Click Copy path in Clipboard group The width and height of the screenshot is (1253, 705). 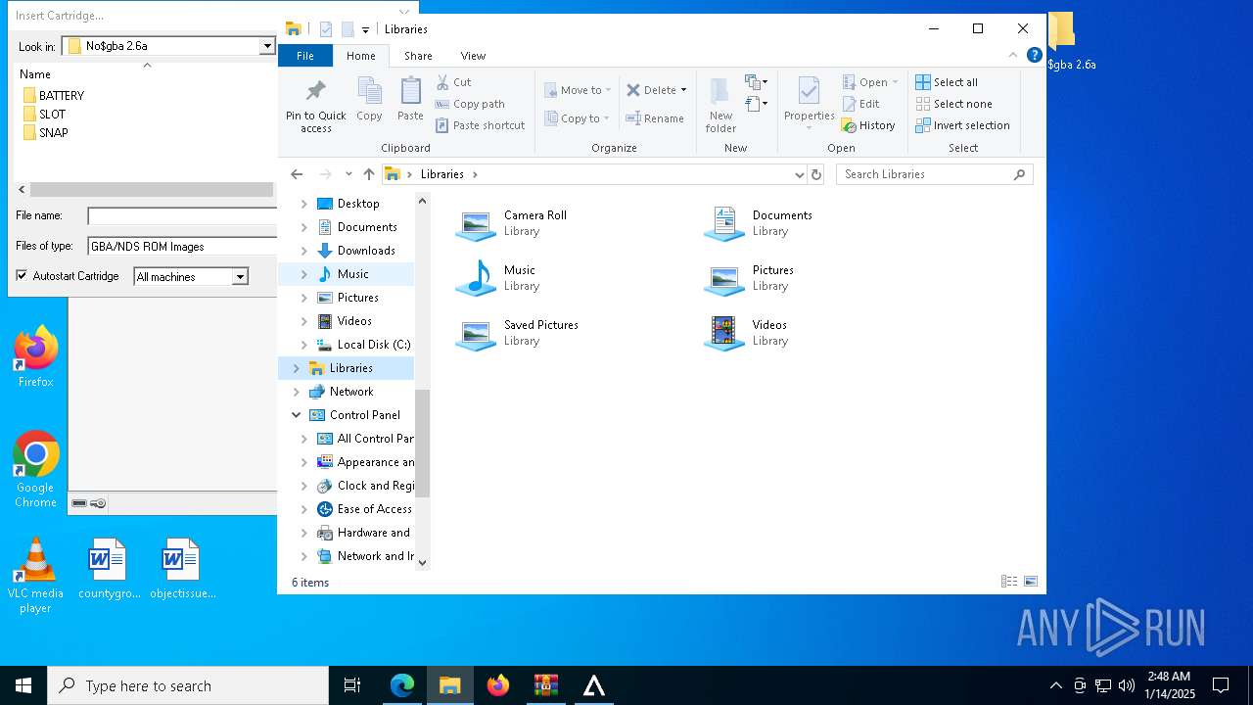click(470, 104)
